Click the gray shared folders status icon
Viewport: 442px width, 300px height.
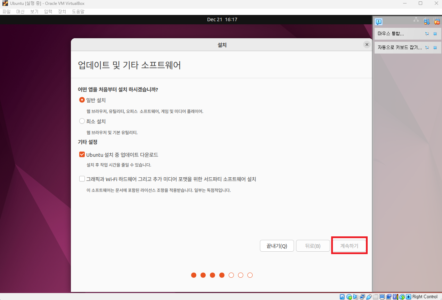click(x=375, y=297)
